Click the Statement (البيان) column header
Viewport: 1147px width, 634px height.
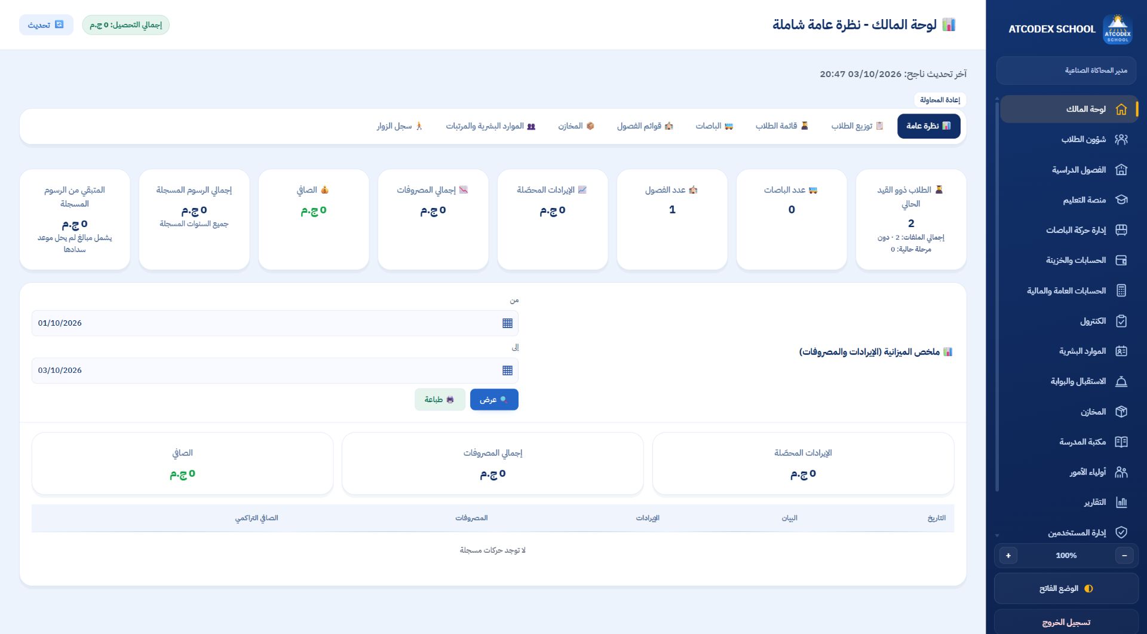coord(790,518)
